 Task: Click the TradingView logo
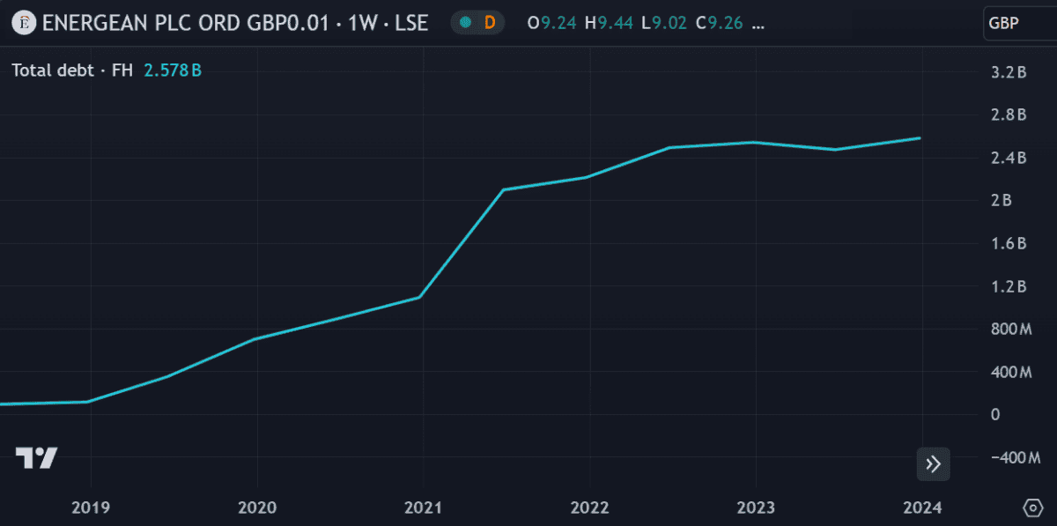point(36,458)
